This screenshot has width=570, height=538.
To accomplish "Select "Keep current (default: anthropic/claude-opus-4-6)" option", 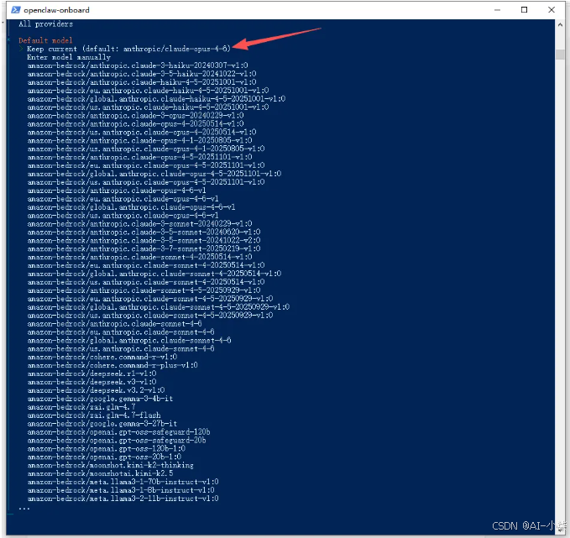I will click(x=128, y=49).
